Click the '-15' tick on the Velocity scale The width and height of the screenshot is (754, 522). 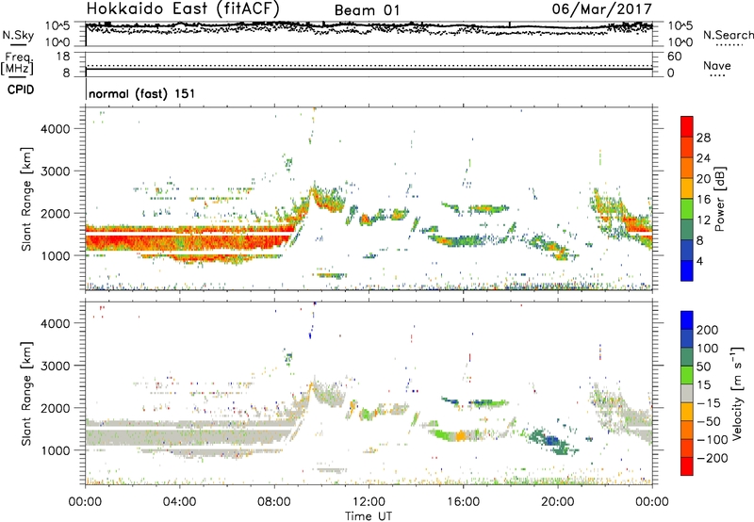click(x=709, y=403)
